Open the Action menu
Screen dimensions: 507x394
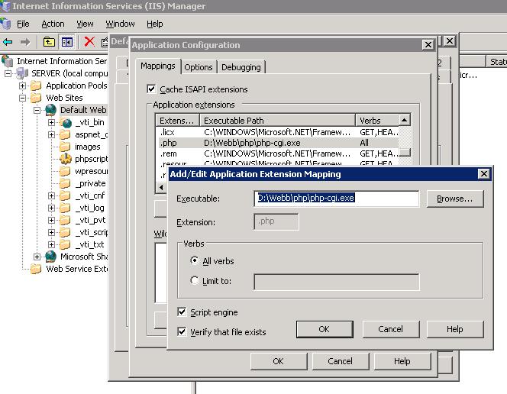click(x=53, y=24)
